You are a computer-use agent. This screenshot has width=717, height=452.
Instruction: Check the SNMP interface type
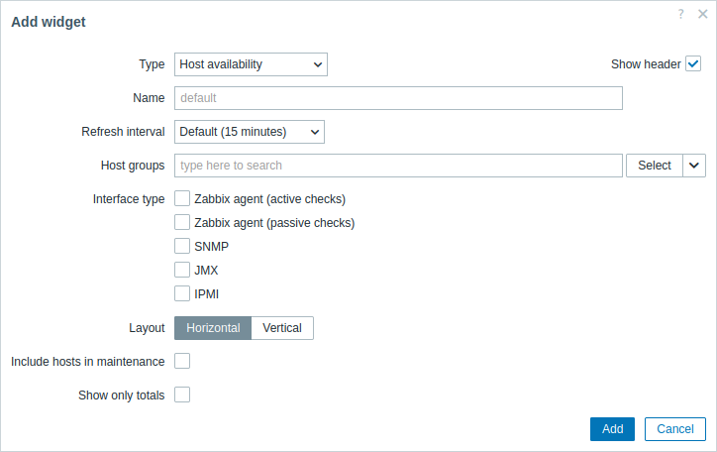(182, 246)
